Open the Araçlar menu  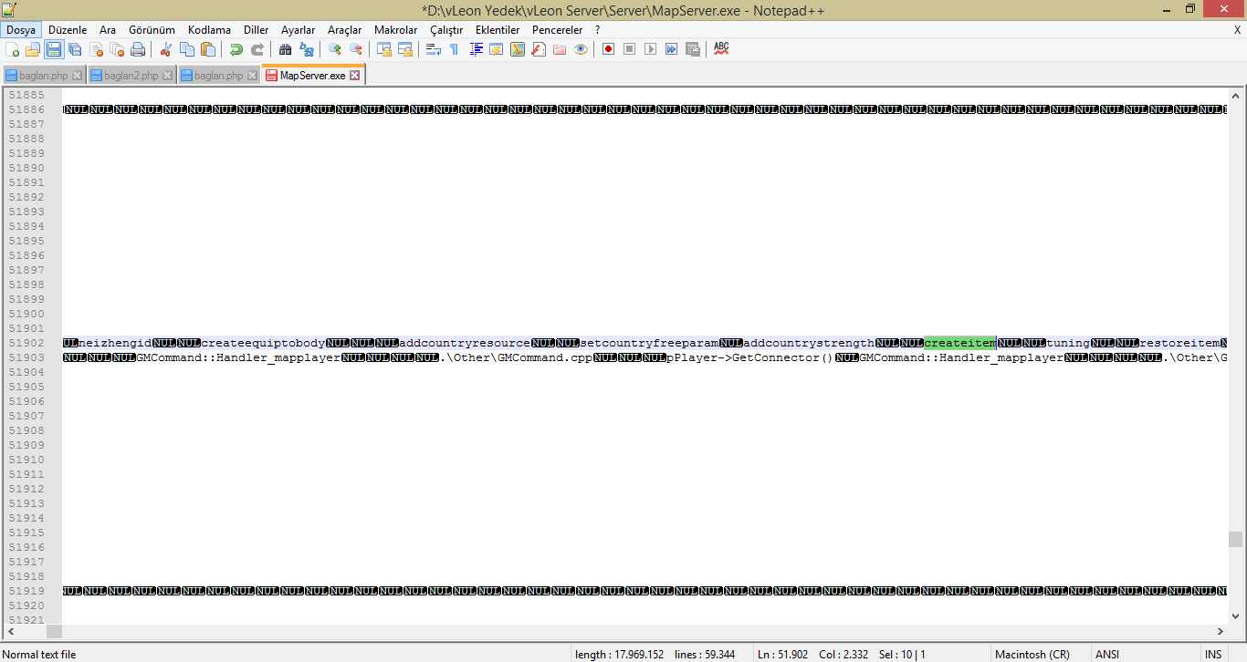345,30
